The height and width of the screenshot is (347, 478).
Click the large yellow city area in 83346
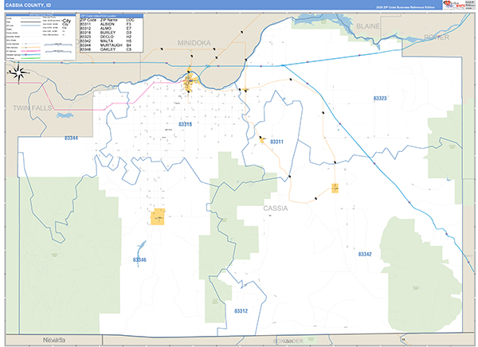[x=158, y=217]
